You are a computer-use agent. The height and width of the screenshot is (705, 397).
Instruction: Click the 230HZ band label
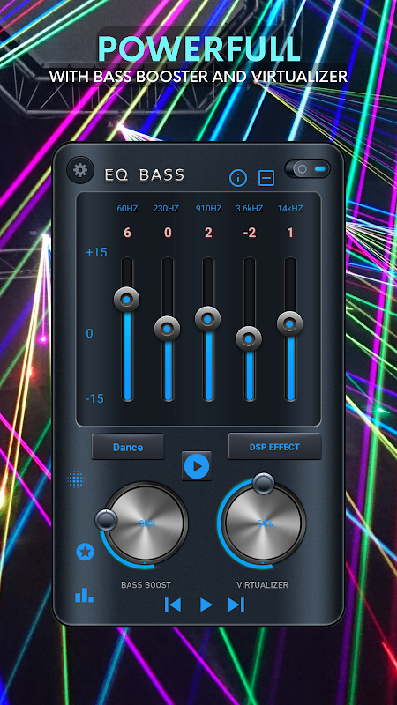coord(166,209)
